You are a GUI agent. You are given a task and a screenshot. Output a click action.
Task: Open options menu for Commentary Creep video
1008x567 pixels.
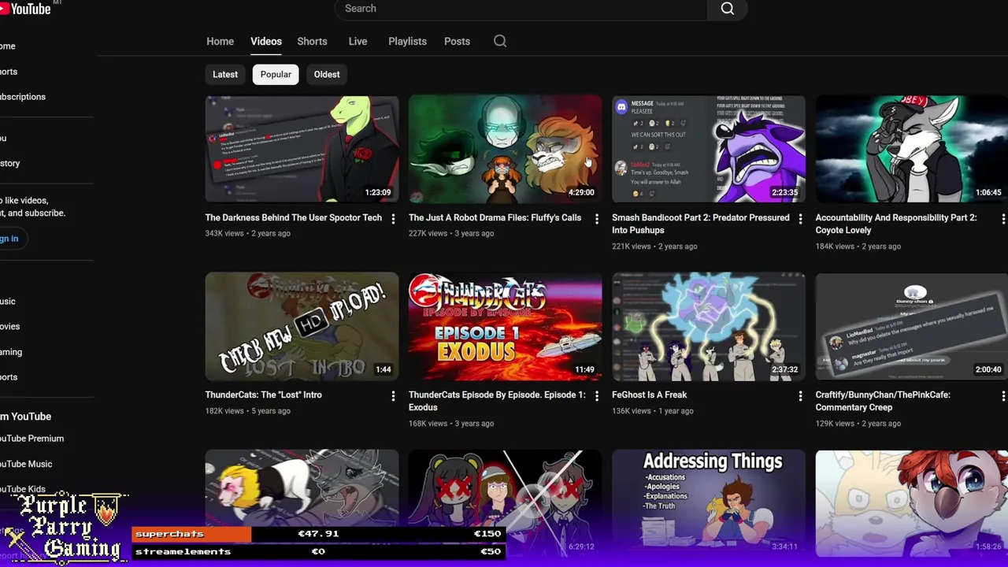pos(1002,395)
